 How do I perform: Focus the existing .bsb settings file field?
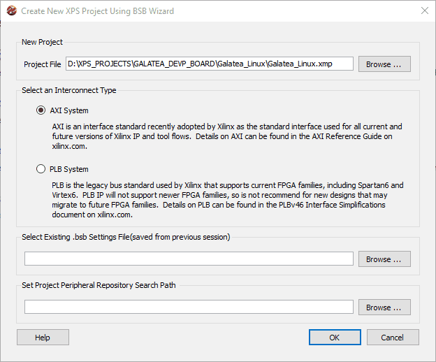189,259
